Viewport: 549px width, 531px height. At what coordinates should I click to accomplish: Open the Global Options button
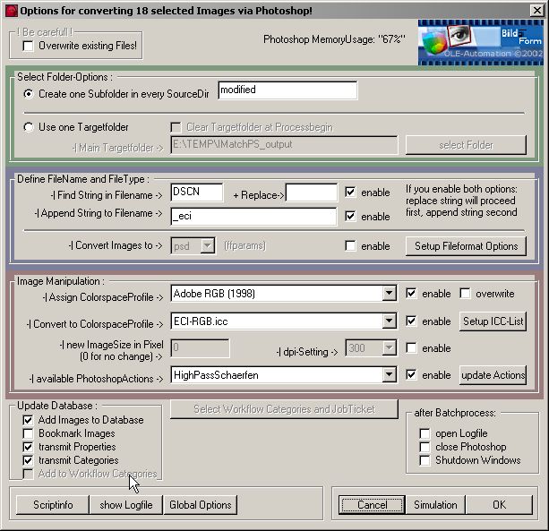pos(201,505)
